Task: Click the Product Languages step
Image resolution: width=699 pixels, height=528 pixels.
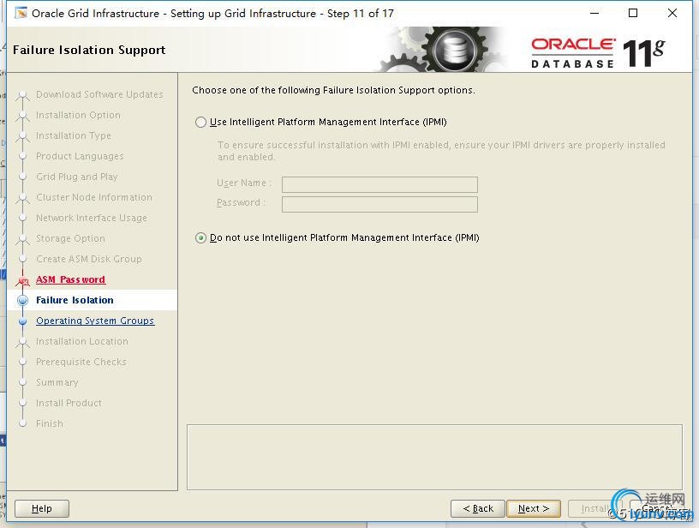Action: [80, 156]
